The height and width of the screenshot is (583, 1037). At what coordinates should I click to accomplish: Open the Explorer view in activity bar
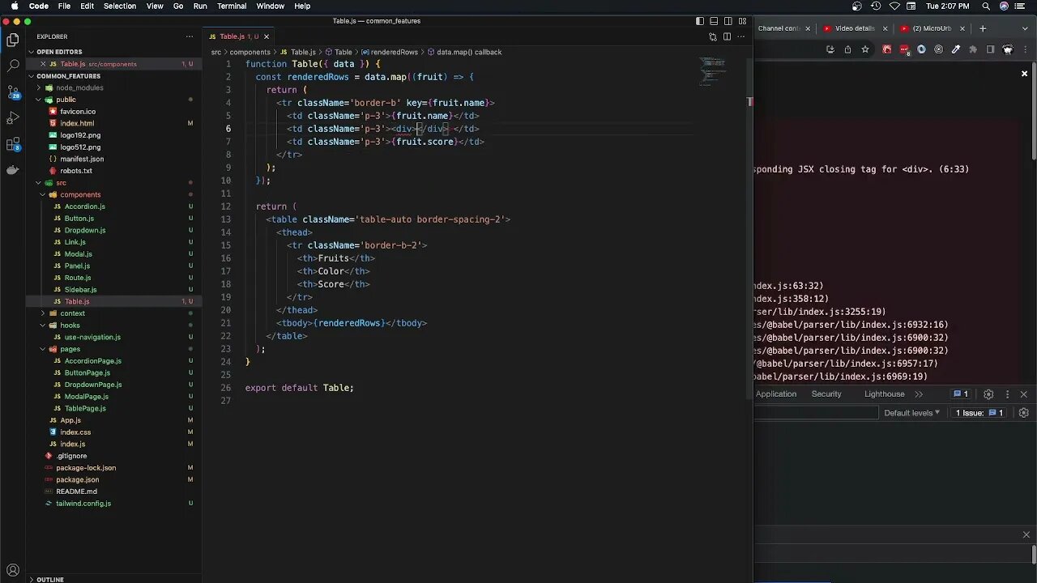pyautogui.click(x=12, y=40)
